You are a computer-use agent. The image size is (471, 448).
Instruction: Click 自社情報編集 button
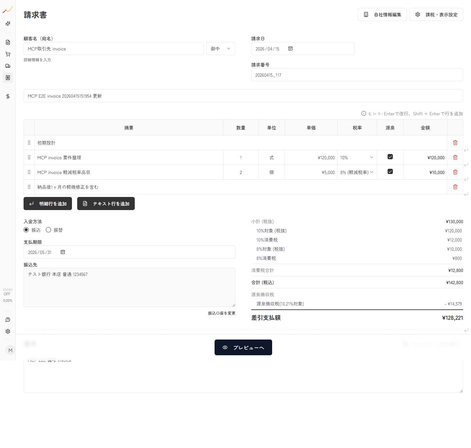tap(382, 14)
